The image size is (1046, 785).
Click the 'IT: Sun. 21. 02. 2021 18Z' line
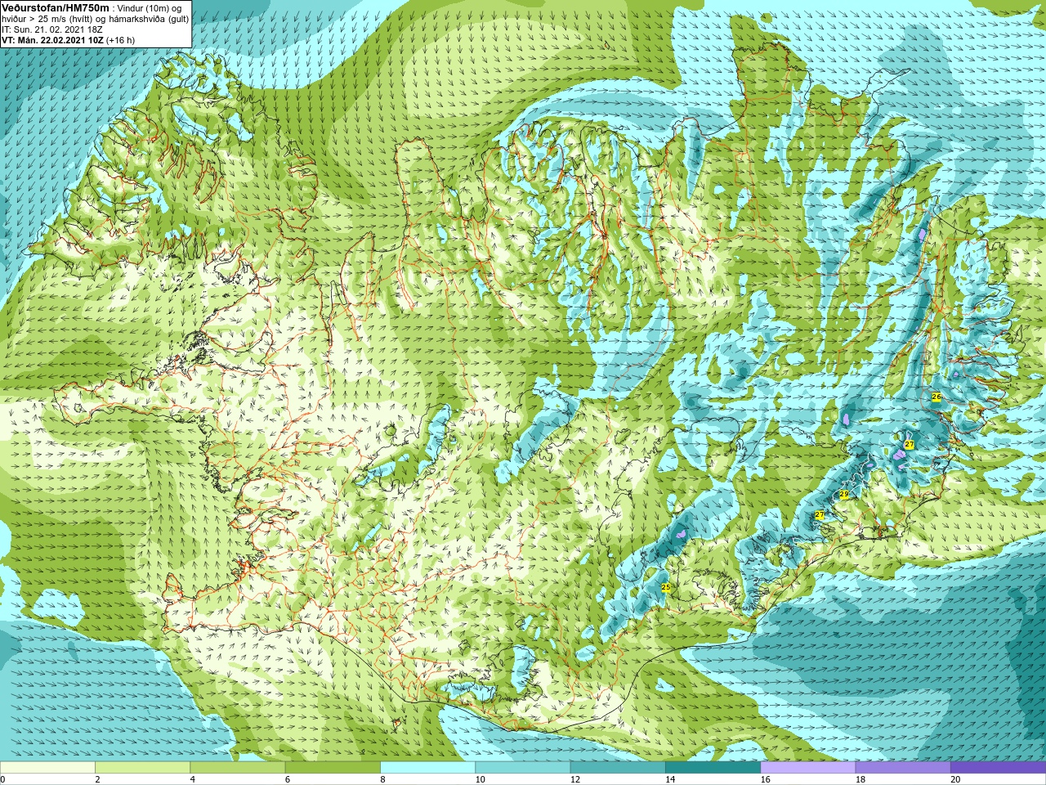coord(52,29)
